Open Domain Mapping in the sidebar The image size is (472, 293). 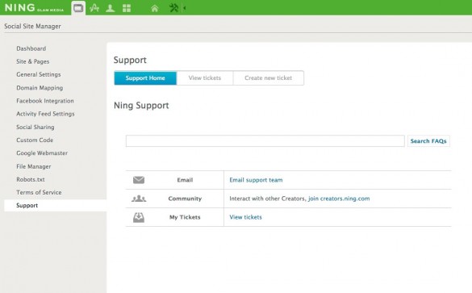click(40, 88)
